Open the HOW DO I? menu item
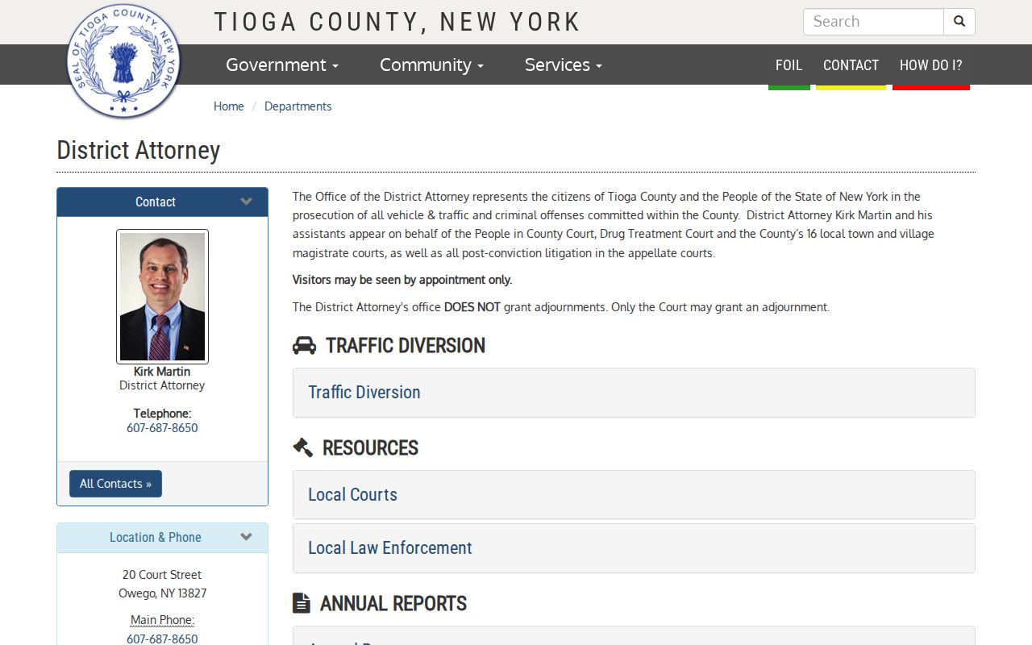Screen dimensions: 1032x645 [930, 65]
